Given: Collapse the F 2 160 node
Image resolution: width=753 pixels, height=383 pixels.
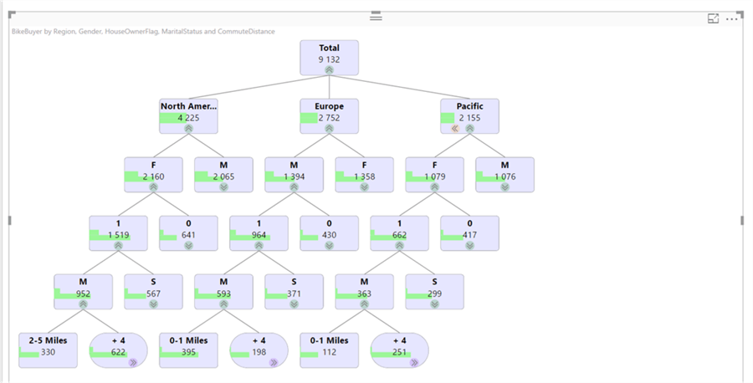Looking at the screenshot, I should [154, 187].
